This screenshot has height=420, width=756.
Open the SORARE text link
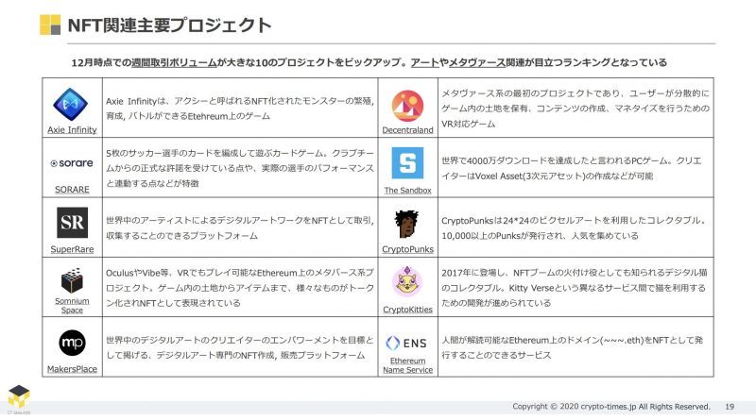(72, 189)
